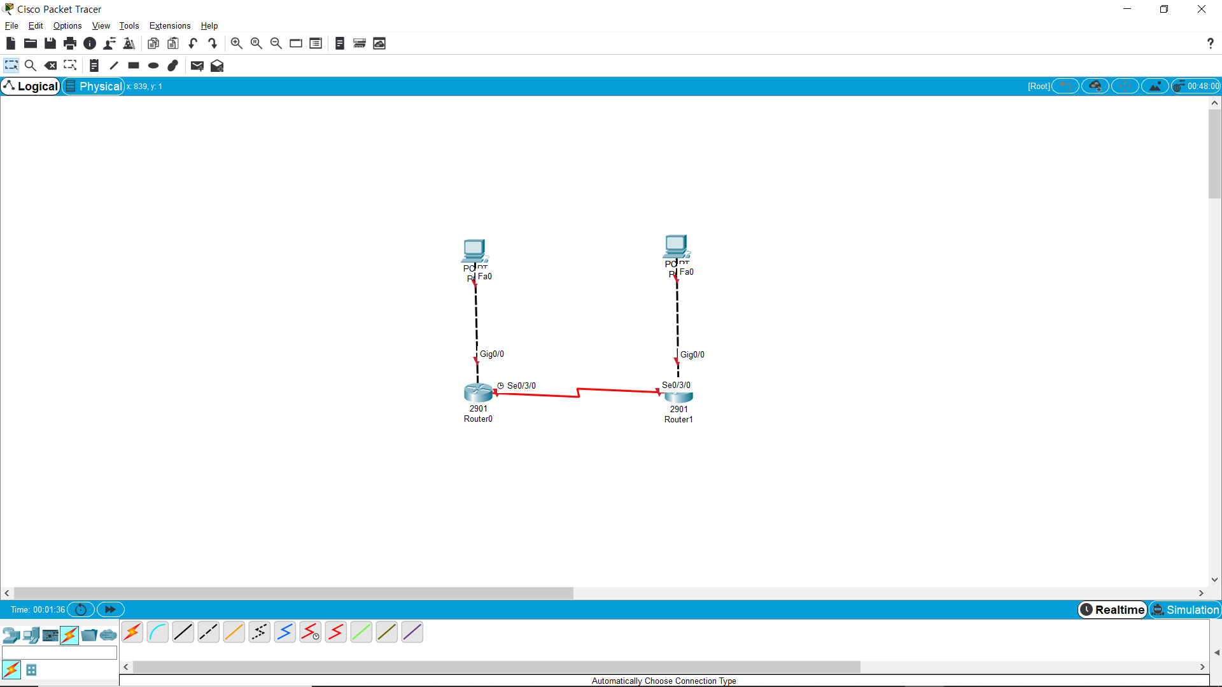Pick the Place Note tool
Image resolution: width=1222 pixels, height=687 pixels.
click(x=94, y=66)
